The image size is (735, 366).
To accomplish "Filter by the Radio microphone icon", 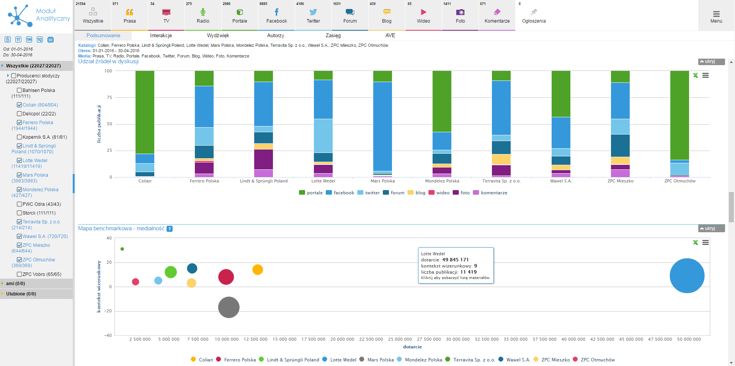I will 203,12.
